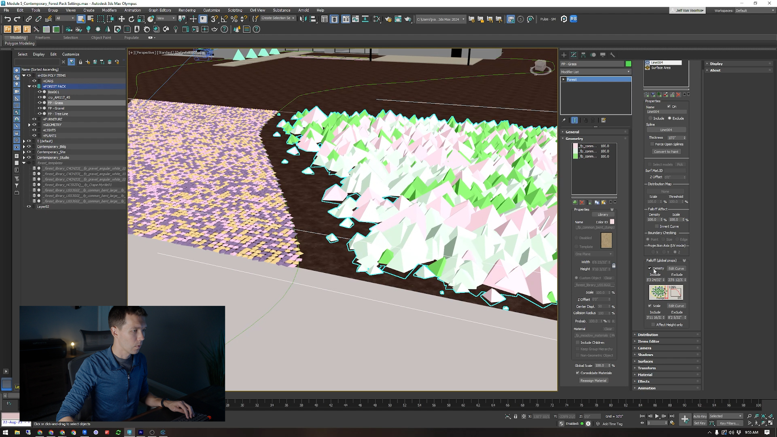Hide the FP - Gravel layer object
Viewport: 777px width, 437px height.
[40, 108]
